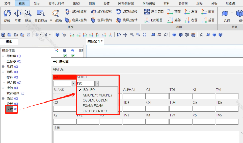The height and width of the screenshot is (143, 243).
Task: Toggle second green checkbox in model panel
Action: [73, 56]
